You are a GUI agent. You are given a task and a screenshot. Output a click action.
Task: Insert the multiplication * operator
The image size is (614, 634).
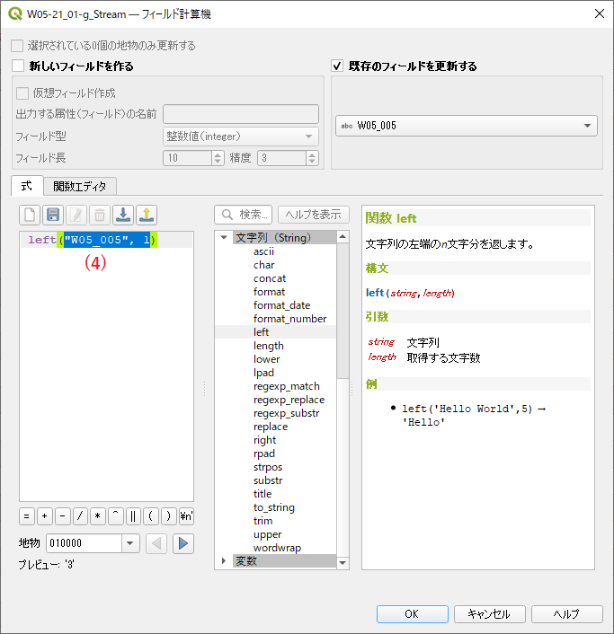point(97,516)
